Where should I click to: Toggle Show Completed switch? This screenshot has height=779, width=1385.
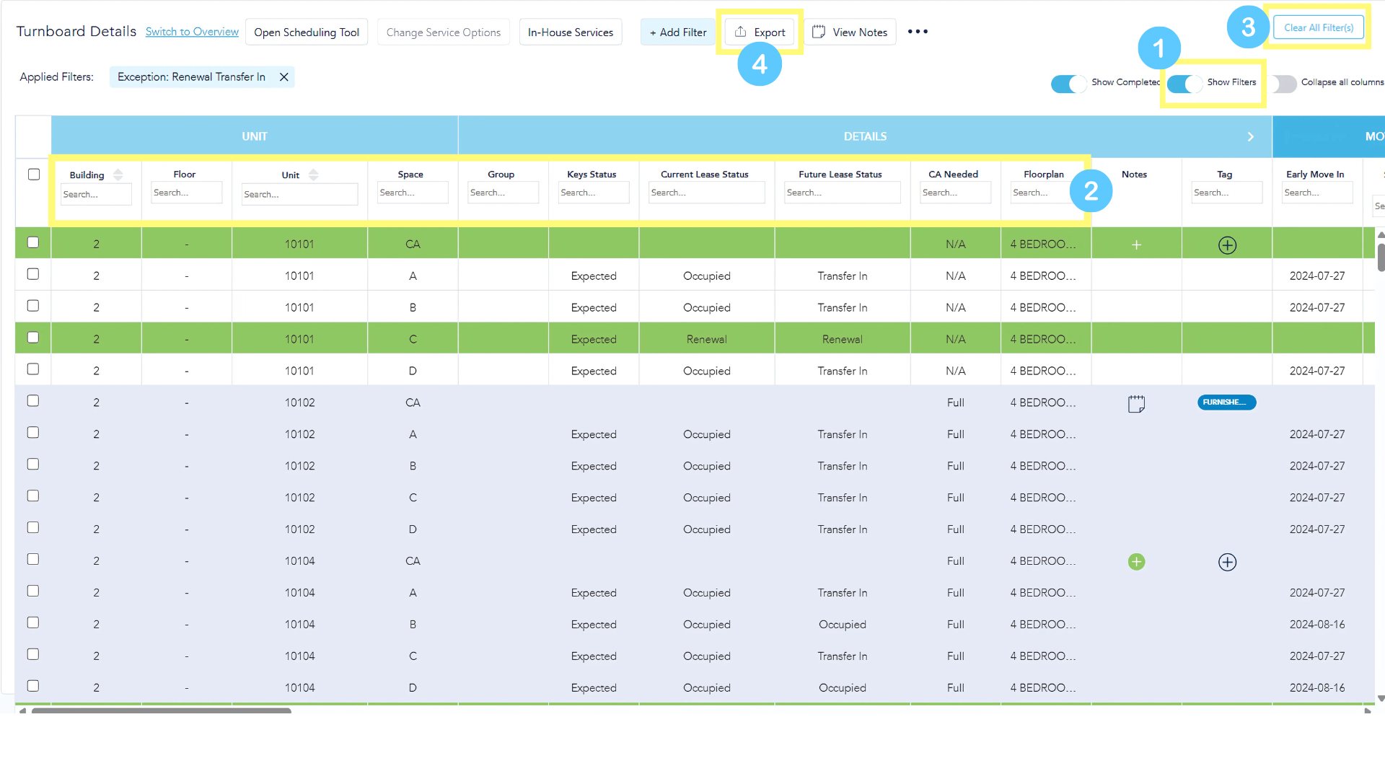pos(1068,84)
